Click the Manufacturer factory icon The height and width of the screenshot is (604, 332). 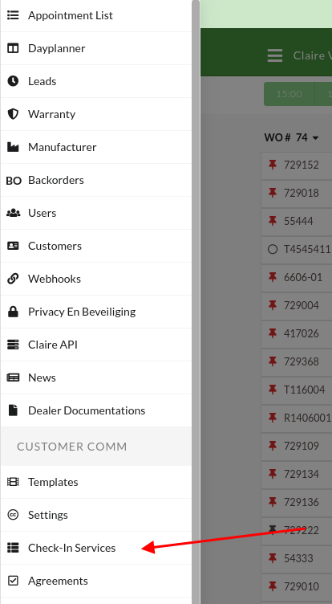pyautogui.click(x=13, y=147)
